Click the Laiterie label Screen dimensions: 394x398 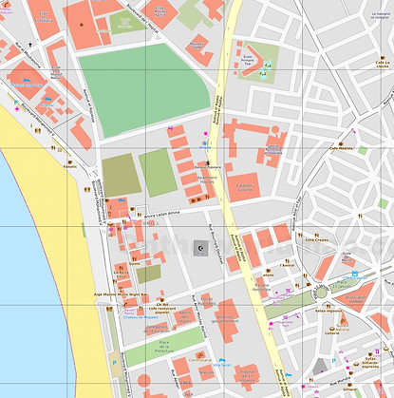click(x=332, y=333)
